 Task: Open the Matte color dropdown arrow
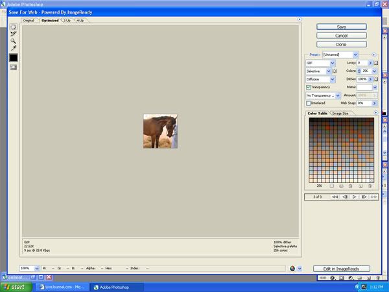click(375, 87)
